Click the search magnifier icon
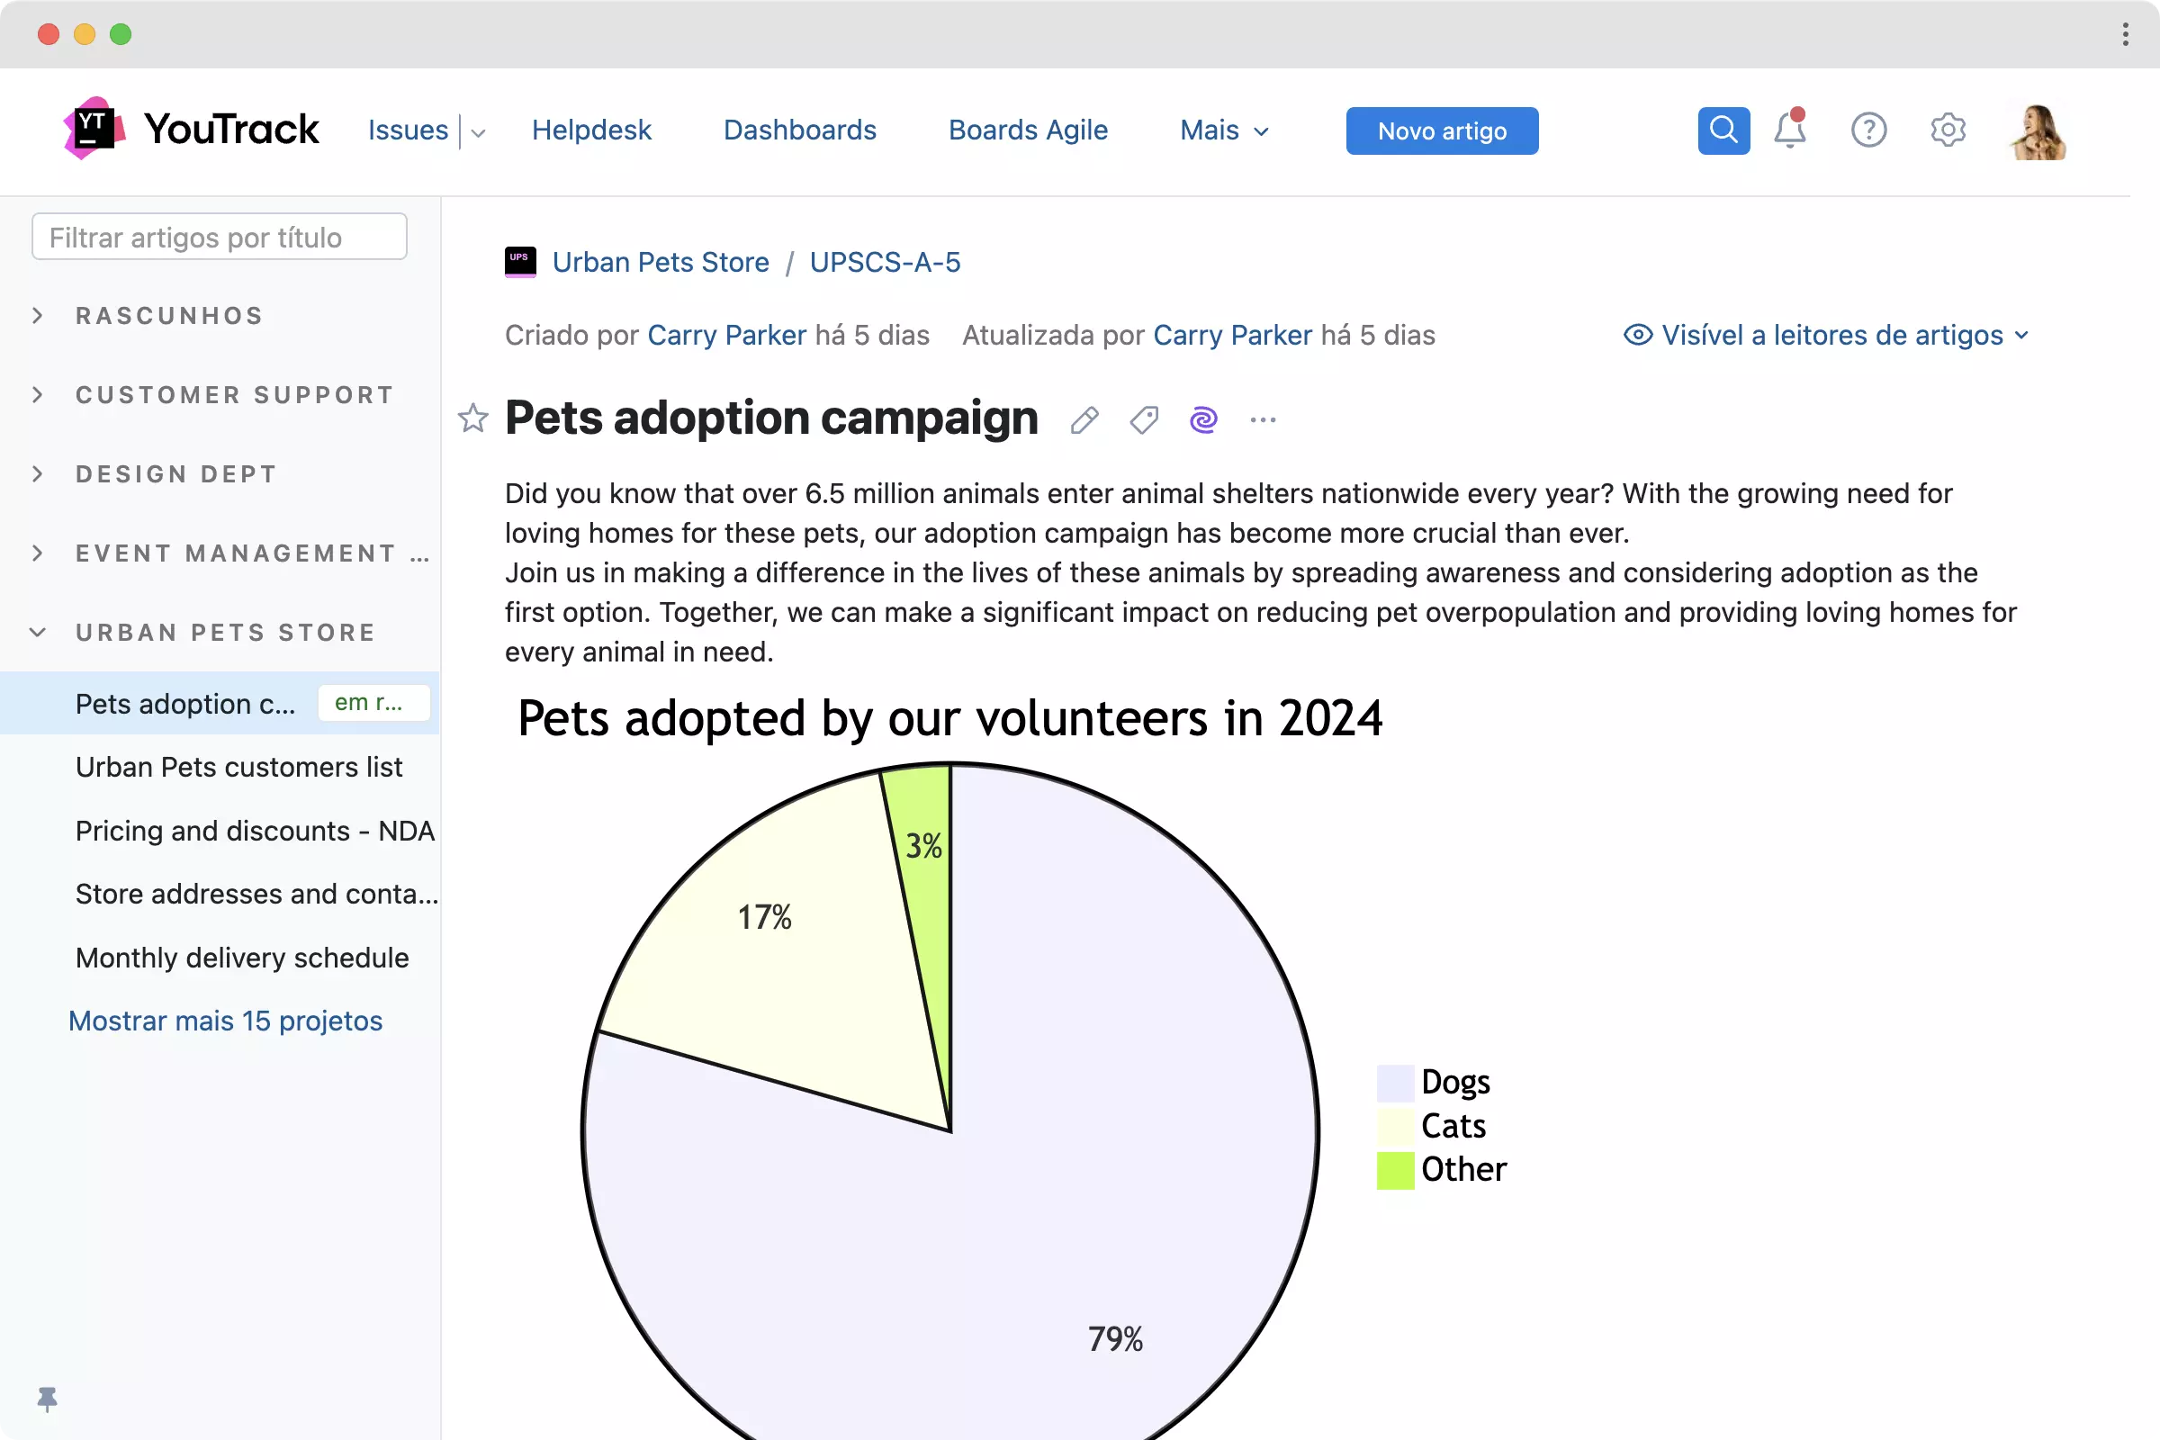 (1723, 130)
